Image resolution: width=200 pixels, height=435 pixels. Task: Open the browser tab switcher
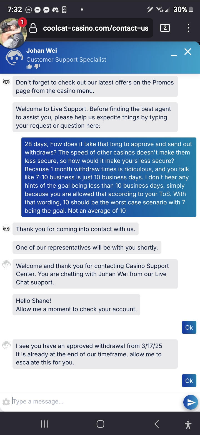(x=165, y=28)
